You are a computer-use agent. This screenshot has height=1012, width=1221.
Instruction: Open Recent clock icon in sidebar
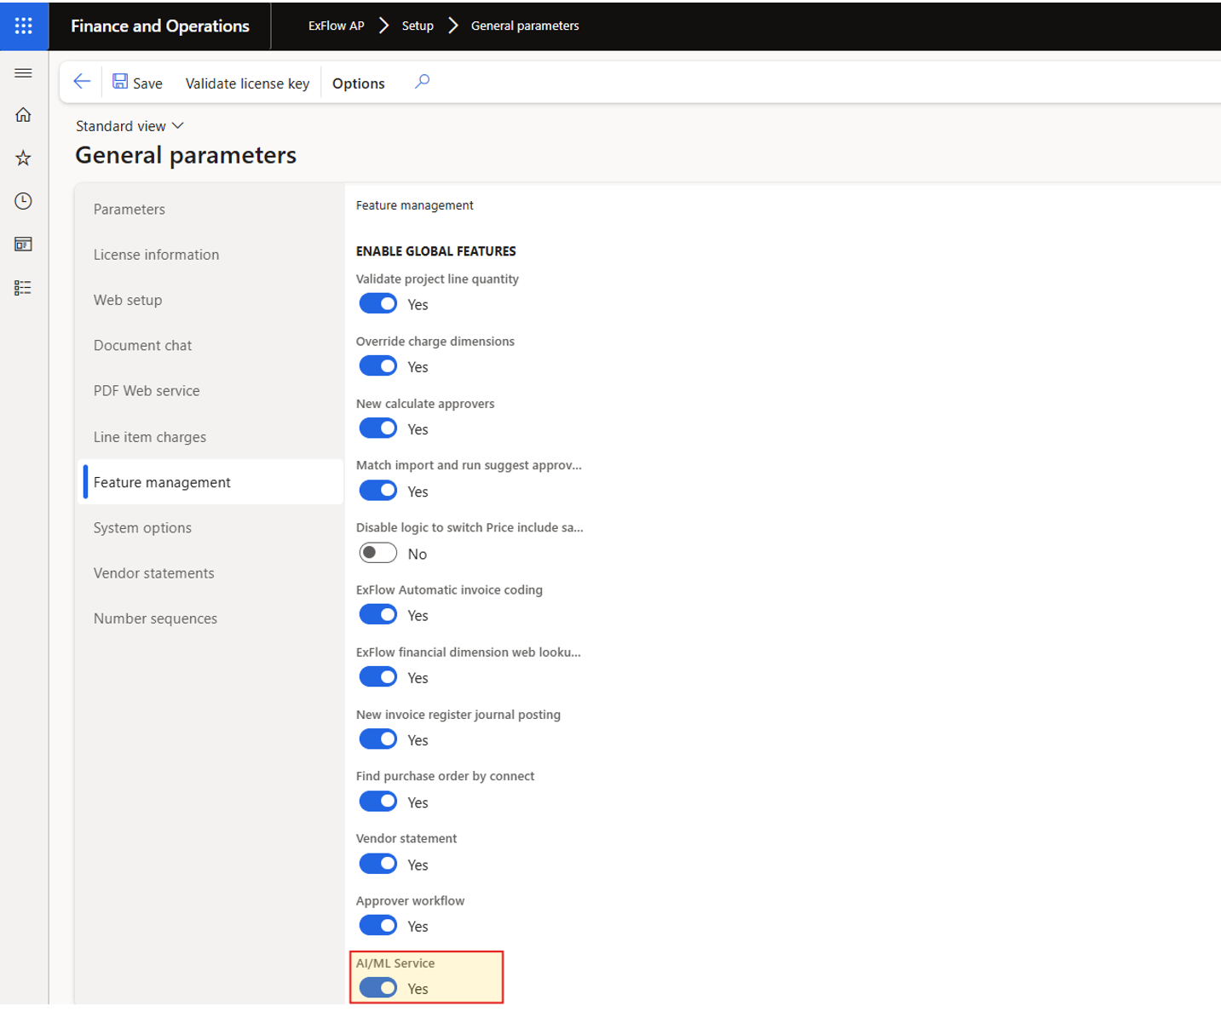(x=24, y=201)
